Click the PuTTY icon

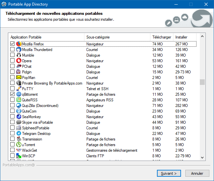(x=19, y=89)
